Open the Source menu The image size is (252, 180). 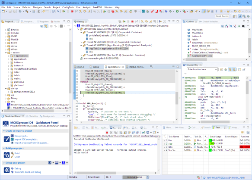16,7
